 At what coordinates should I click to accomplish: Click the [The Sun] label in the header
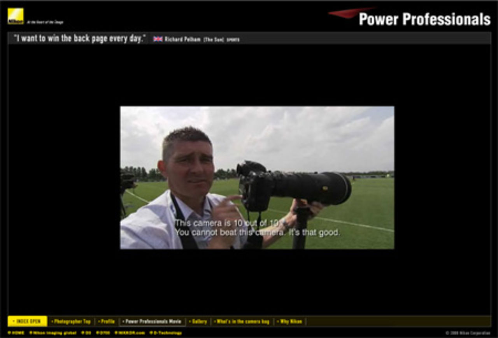[x=214, y=39]
